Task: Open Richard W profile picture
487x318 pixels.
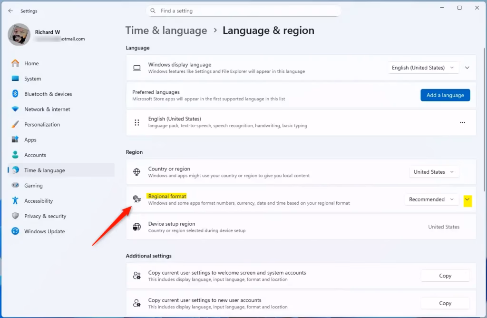Action: [x=19, y=34]
